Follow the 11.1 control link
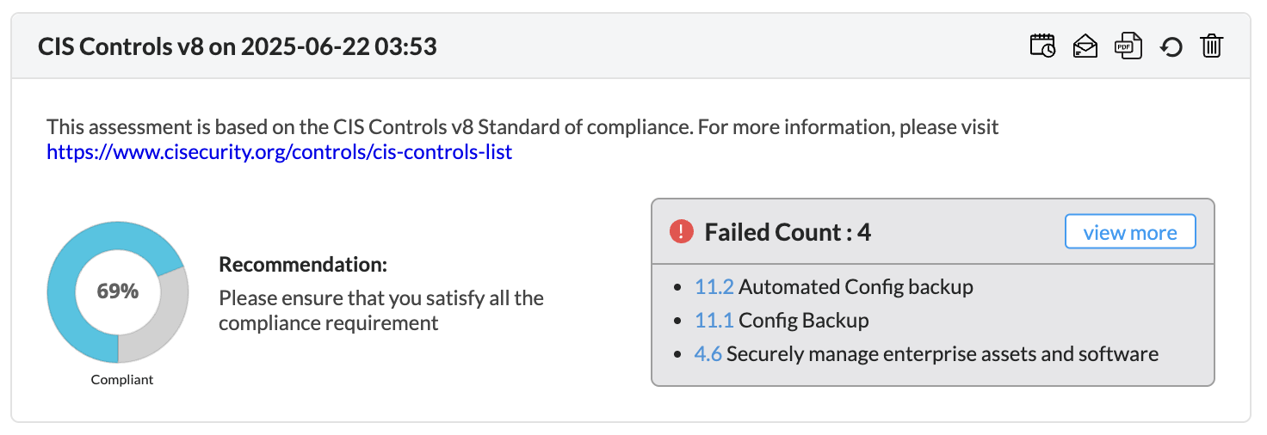The image size is (1267, 435). (x=714, y=321)
